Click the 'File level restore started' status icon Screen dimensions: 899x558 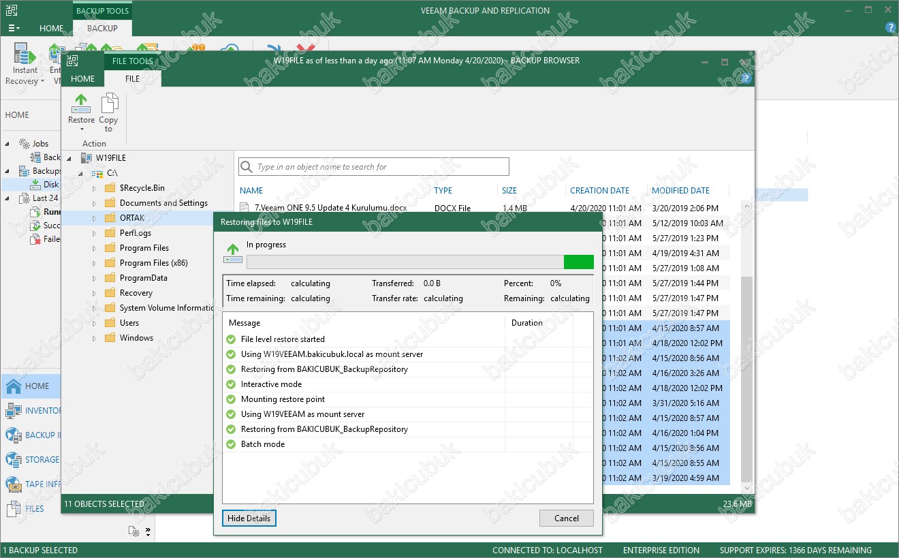pos(232,339)
